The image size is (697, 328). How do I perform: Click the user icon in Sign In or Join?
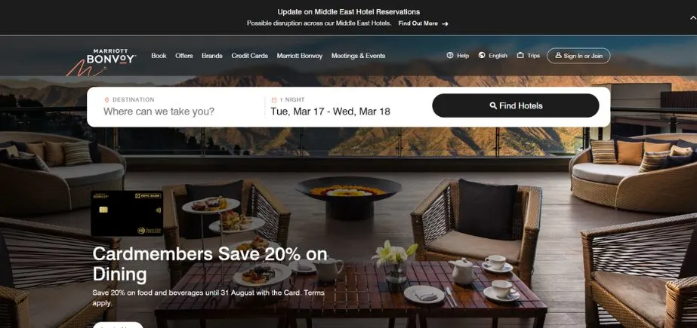click(558, 56)
